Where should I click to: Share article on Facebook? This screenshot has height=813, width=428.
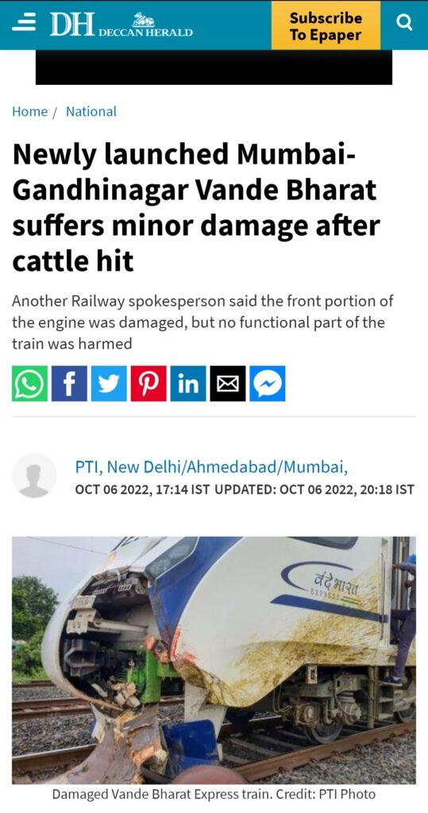click(x=69, y=383)
